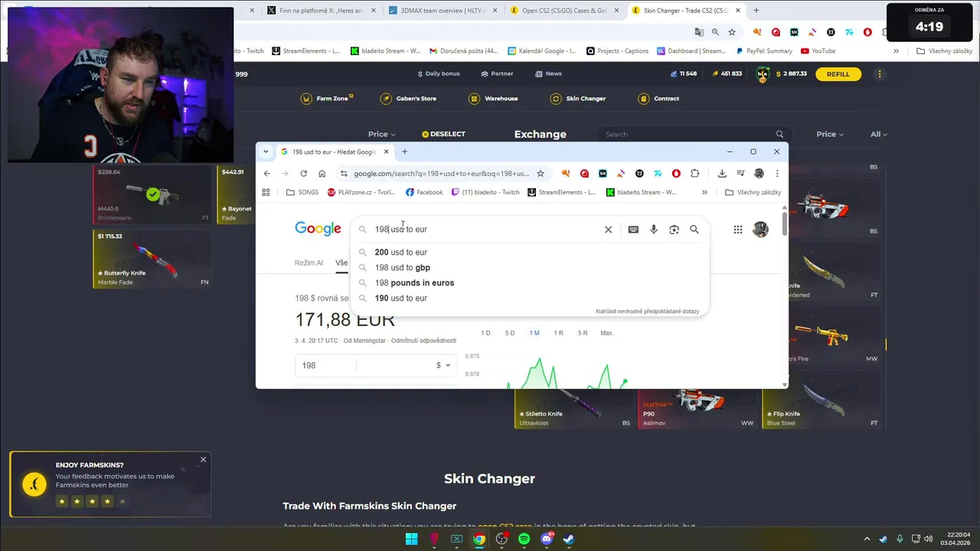
Task: Go back in the Google popup window
Action: click(x=267, y=174)
